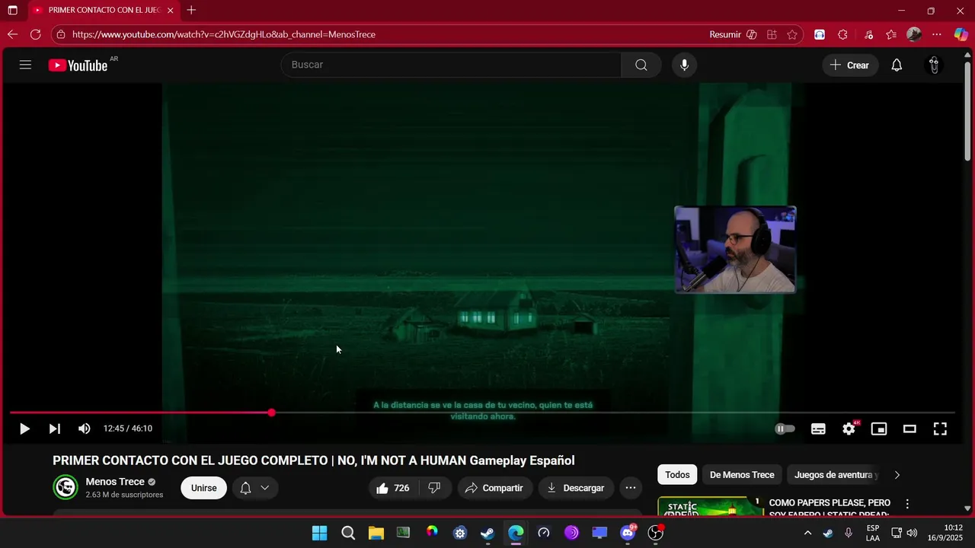Show hidden system tray icons

point(807,533)
